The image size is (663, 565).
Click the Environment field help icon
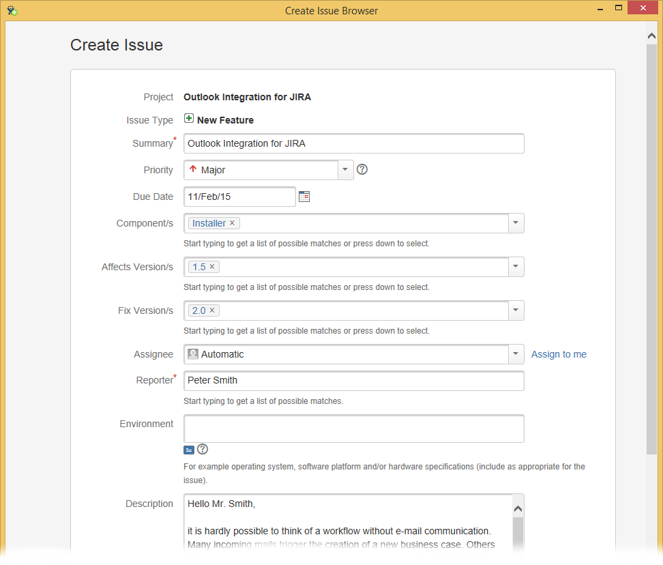coord(203,449)
